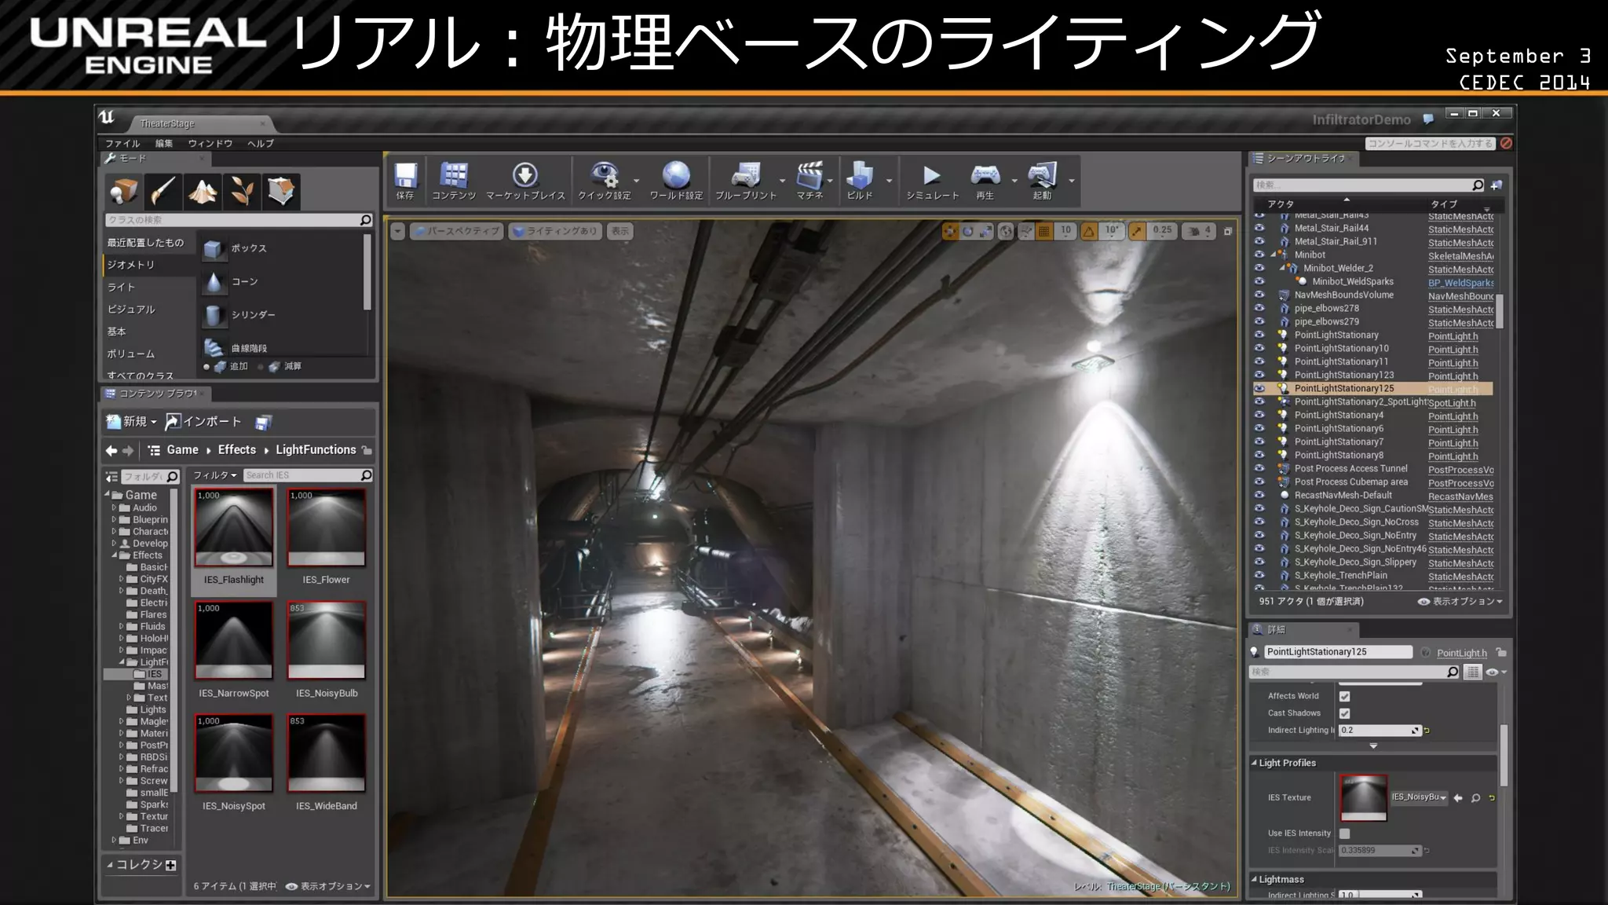Adjust the Indirect Lighting Intensity 0.2 field

(x=1381, y=731)
